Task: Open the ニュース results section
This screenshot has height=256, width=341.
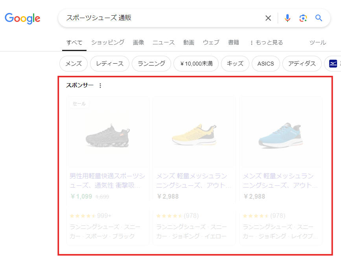Action: point(163,42)
